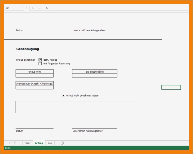The width and height of the screenshot is (193, 154).
Task: Click the empty cell under 'bis einschließlich'
Action: (x=95, y=76)
